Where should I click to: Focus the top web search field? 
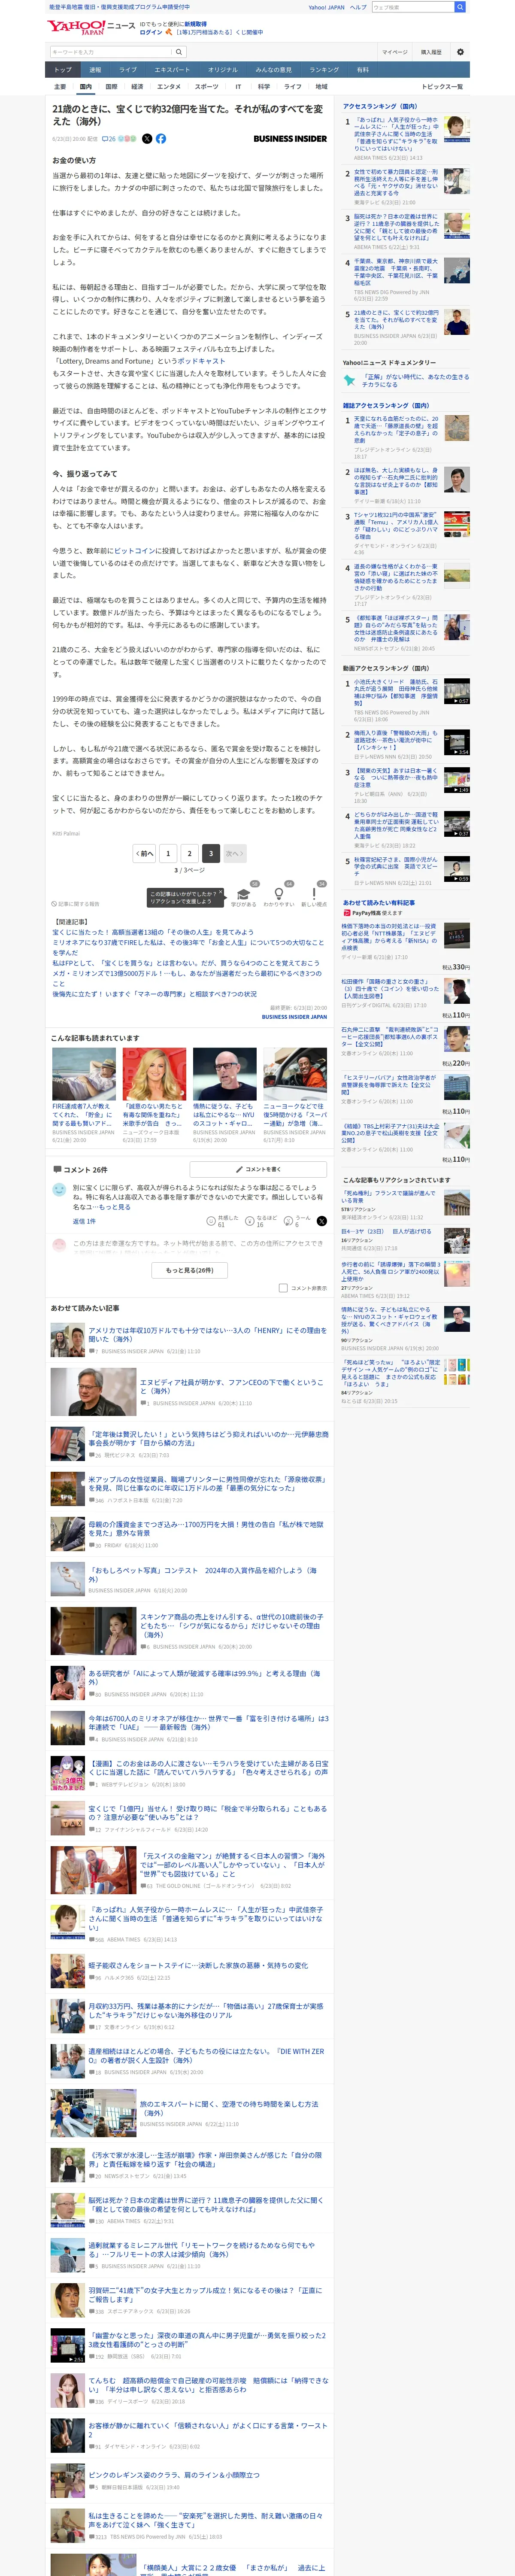(x=413, y=7)
